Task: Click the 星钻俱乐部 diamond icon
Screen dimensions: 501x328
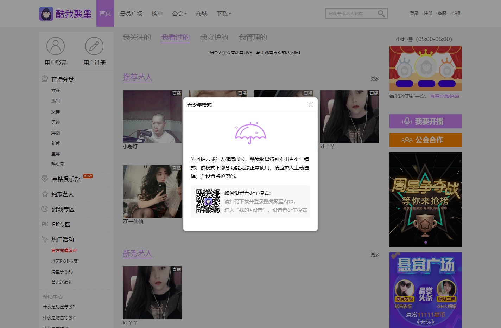Action: point(45,179)
